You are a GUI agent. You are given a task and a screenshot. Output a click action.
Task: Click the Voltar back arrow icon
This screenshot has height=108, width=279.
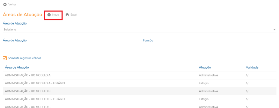coord(5,4)
